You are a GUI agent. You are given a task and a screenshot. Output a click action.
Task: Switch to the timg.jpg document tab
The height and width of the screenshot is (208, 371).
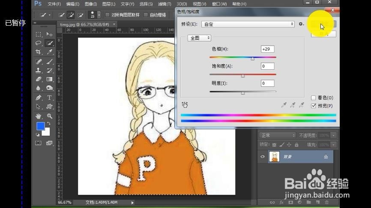click(x=84, y=24)
